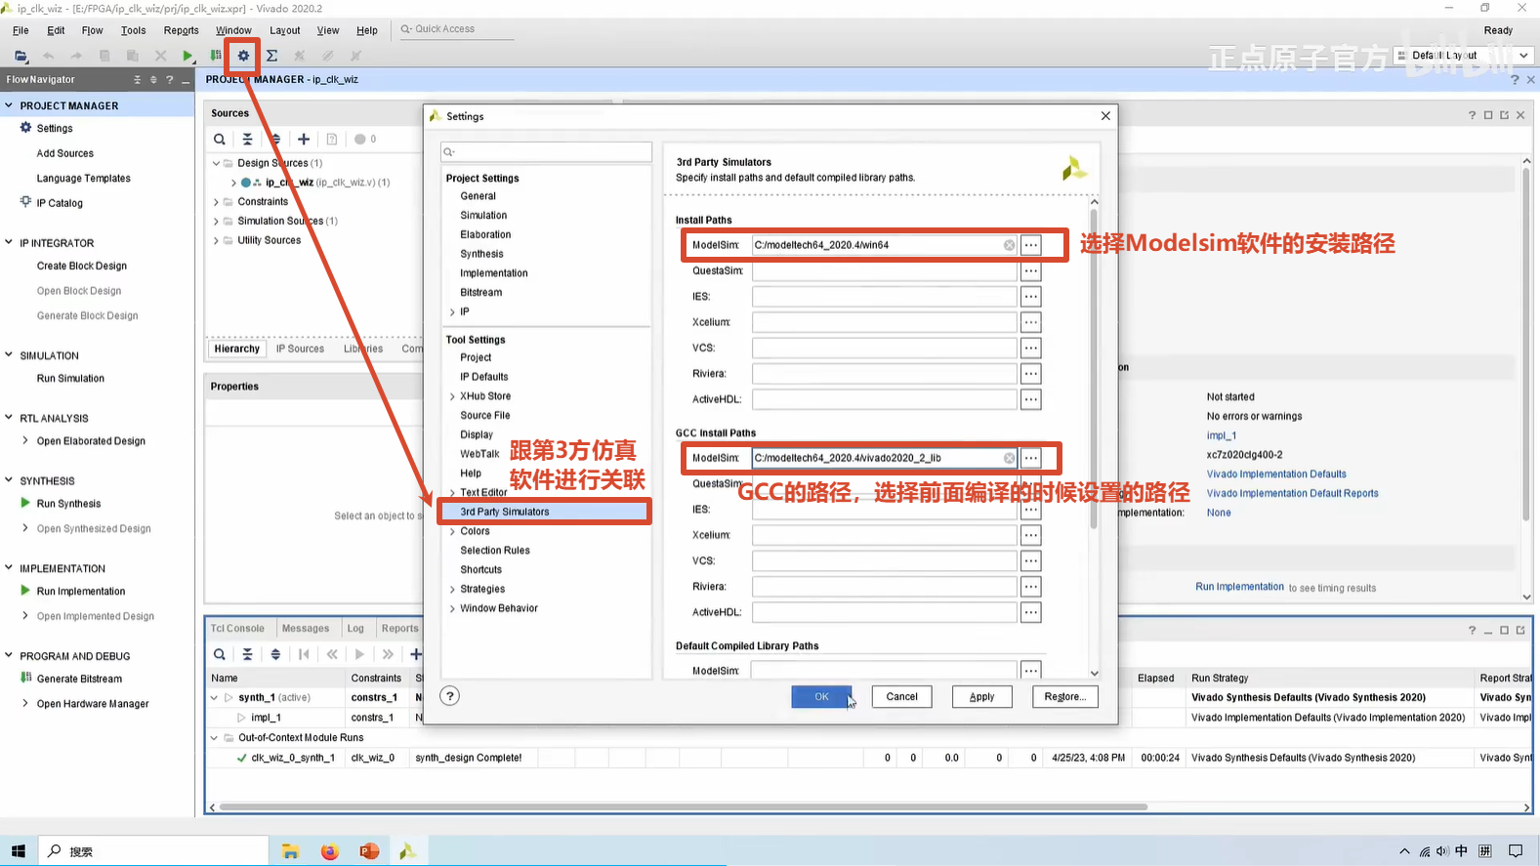Browse ModelSim GCC install path
Image resolution: width=1540 pixels, height=866 pixels.
[x=1030, y=458]
